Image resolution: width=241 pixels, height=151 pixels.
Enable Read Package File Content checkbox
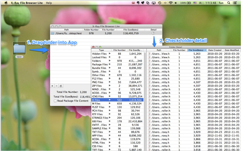(x=55, y=101)
